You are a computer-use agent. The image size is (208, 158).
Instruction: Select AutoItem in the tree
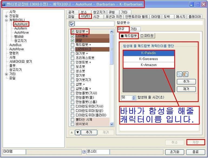point(21,28)
